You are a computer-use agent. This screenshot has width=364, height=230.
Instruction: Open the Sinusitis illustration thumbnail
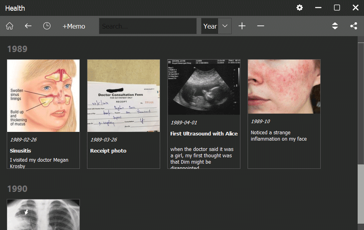(43, 96)
